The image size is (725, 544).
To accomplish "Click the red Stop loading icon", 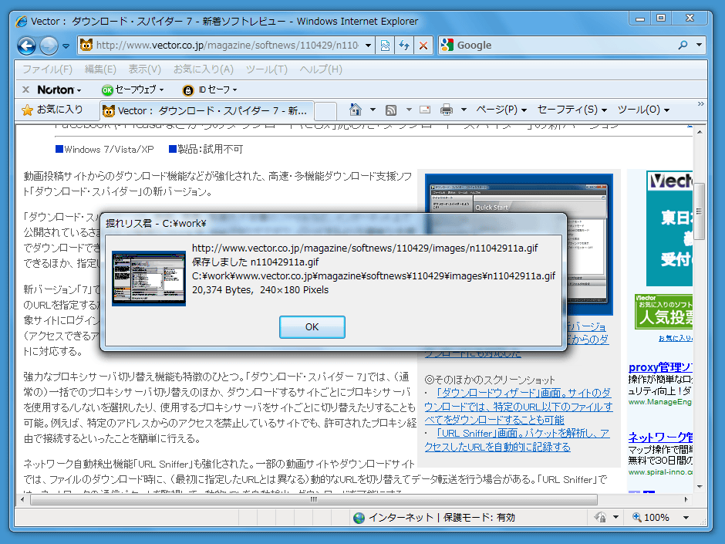I will tap(423, 46).
